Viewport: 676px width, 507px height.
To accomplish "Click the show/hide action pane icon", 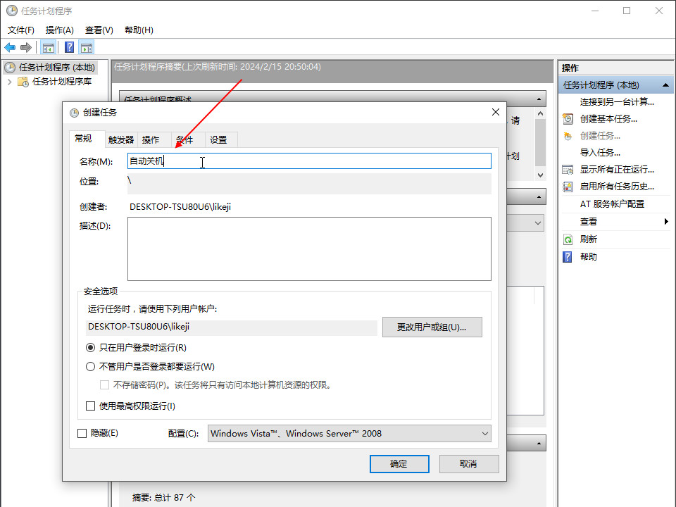I will click(x=87, y=47).
